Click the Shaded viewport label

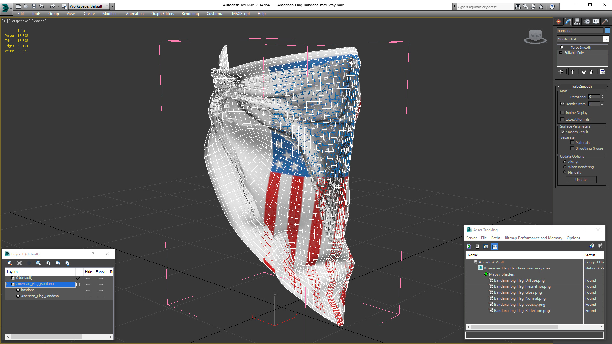(39, 21)
